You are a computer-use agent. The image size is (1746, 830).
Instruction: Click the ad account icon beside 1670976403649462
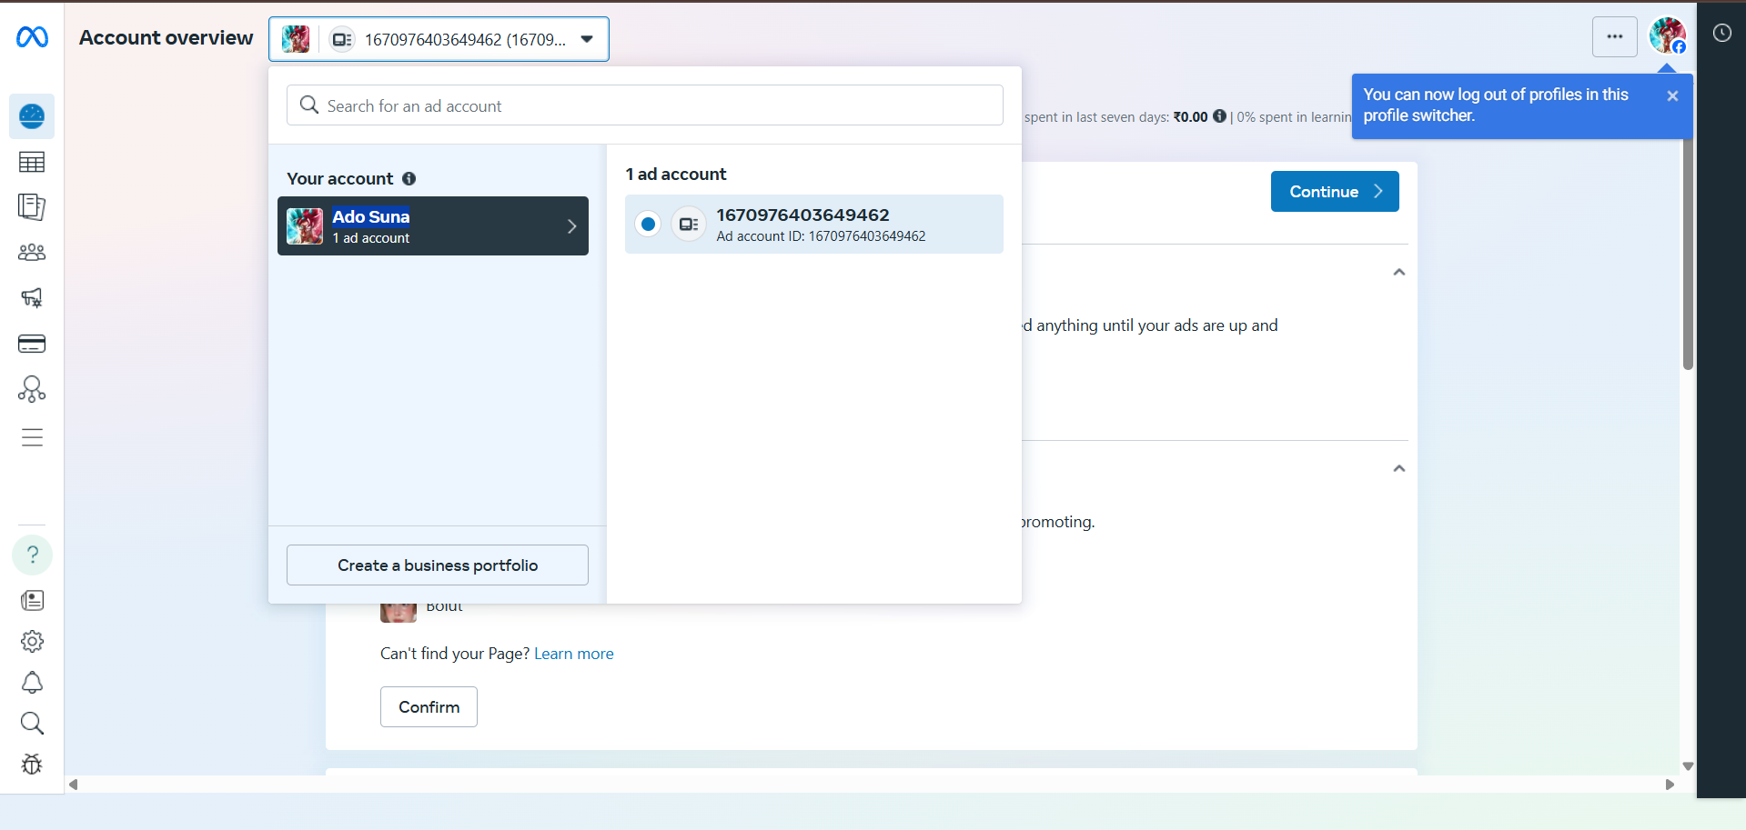pos(689,224)
